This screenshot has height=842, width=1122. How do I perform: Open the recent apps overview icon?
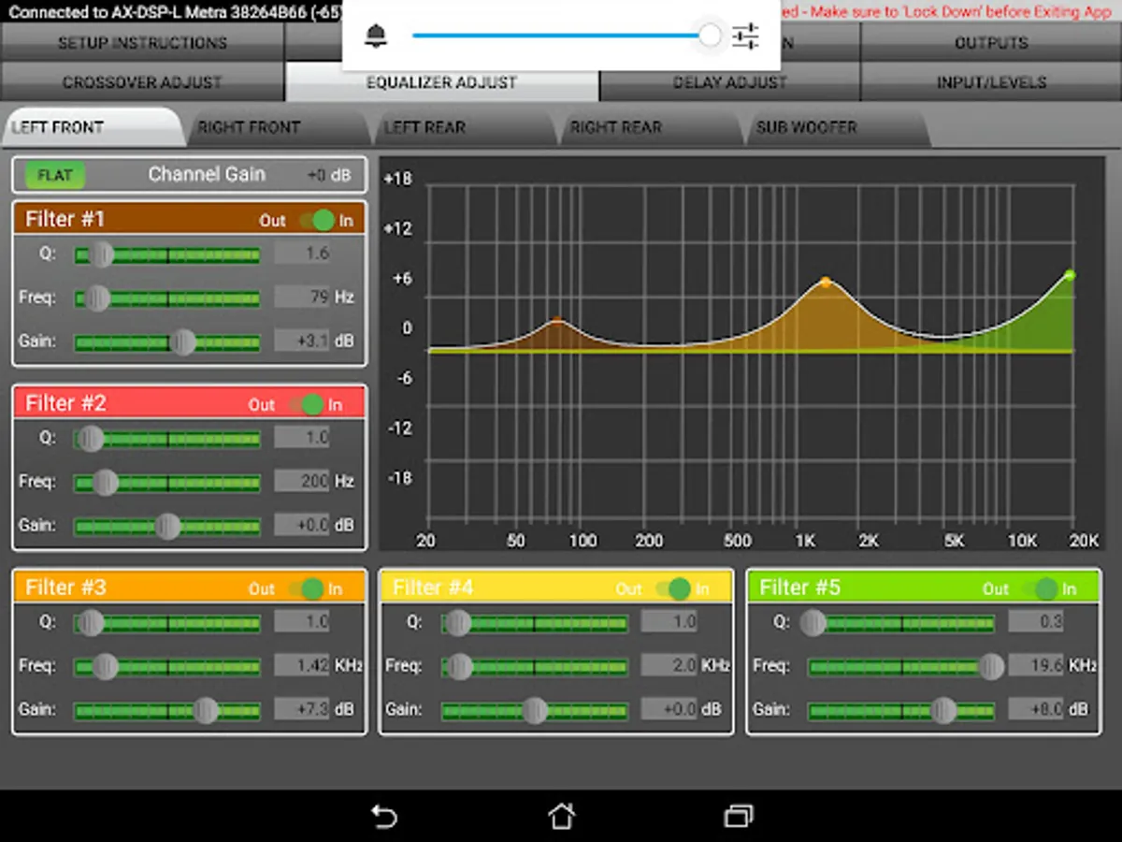(x=738, y=816)
